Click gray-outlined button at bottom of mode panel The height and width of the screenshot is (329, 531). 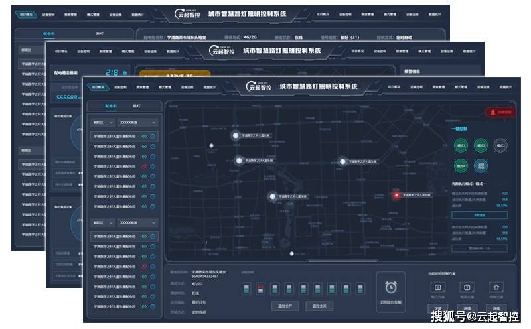coord(479,249)
